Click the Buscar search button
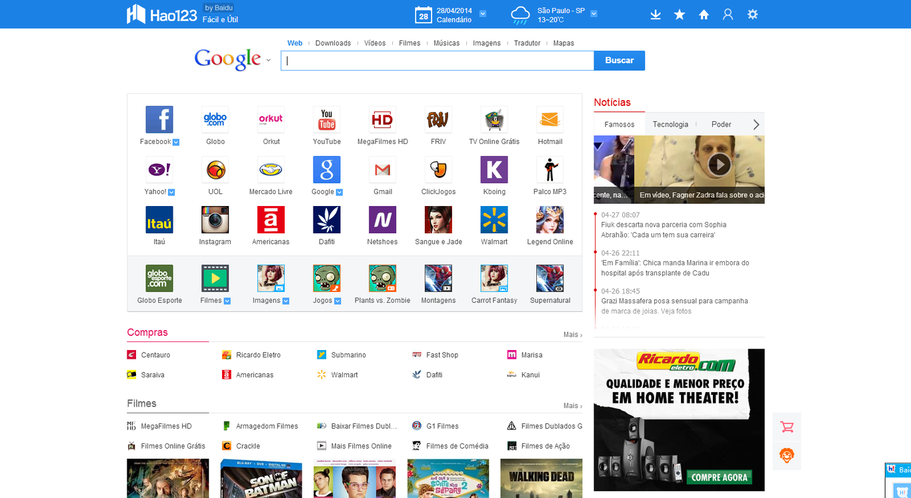 click(x=620, y=60)
